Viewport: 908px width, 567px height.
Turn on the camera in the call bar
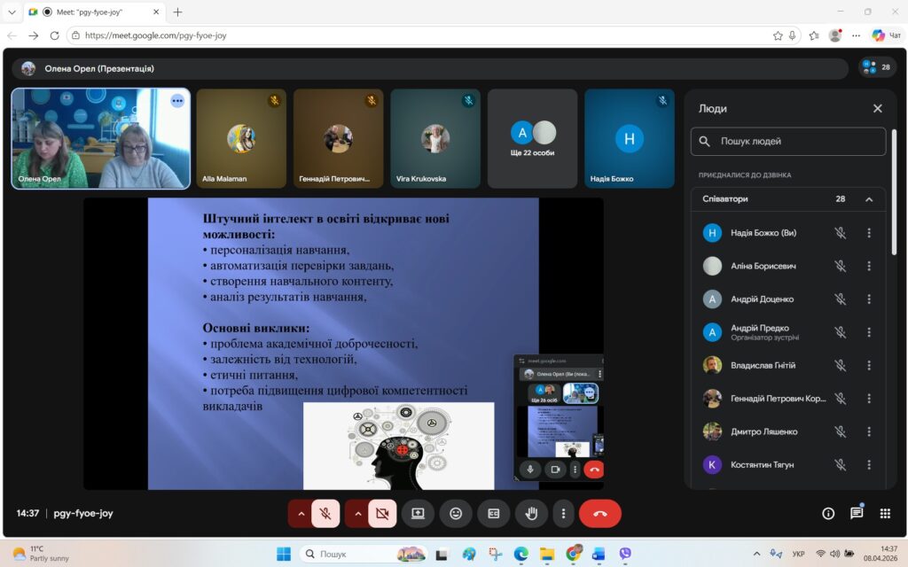click(x=382, y=513)
